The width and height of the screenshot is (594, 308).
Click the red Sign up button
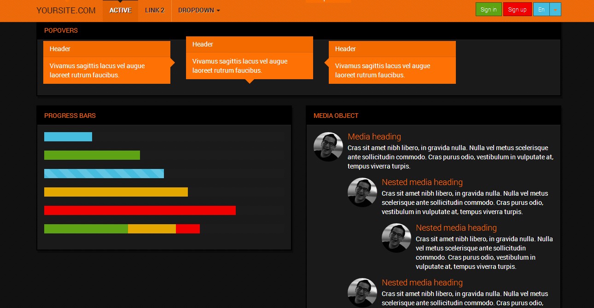(517, 9)
